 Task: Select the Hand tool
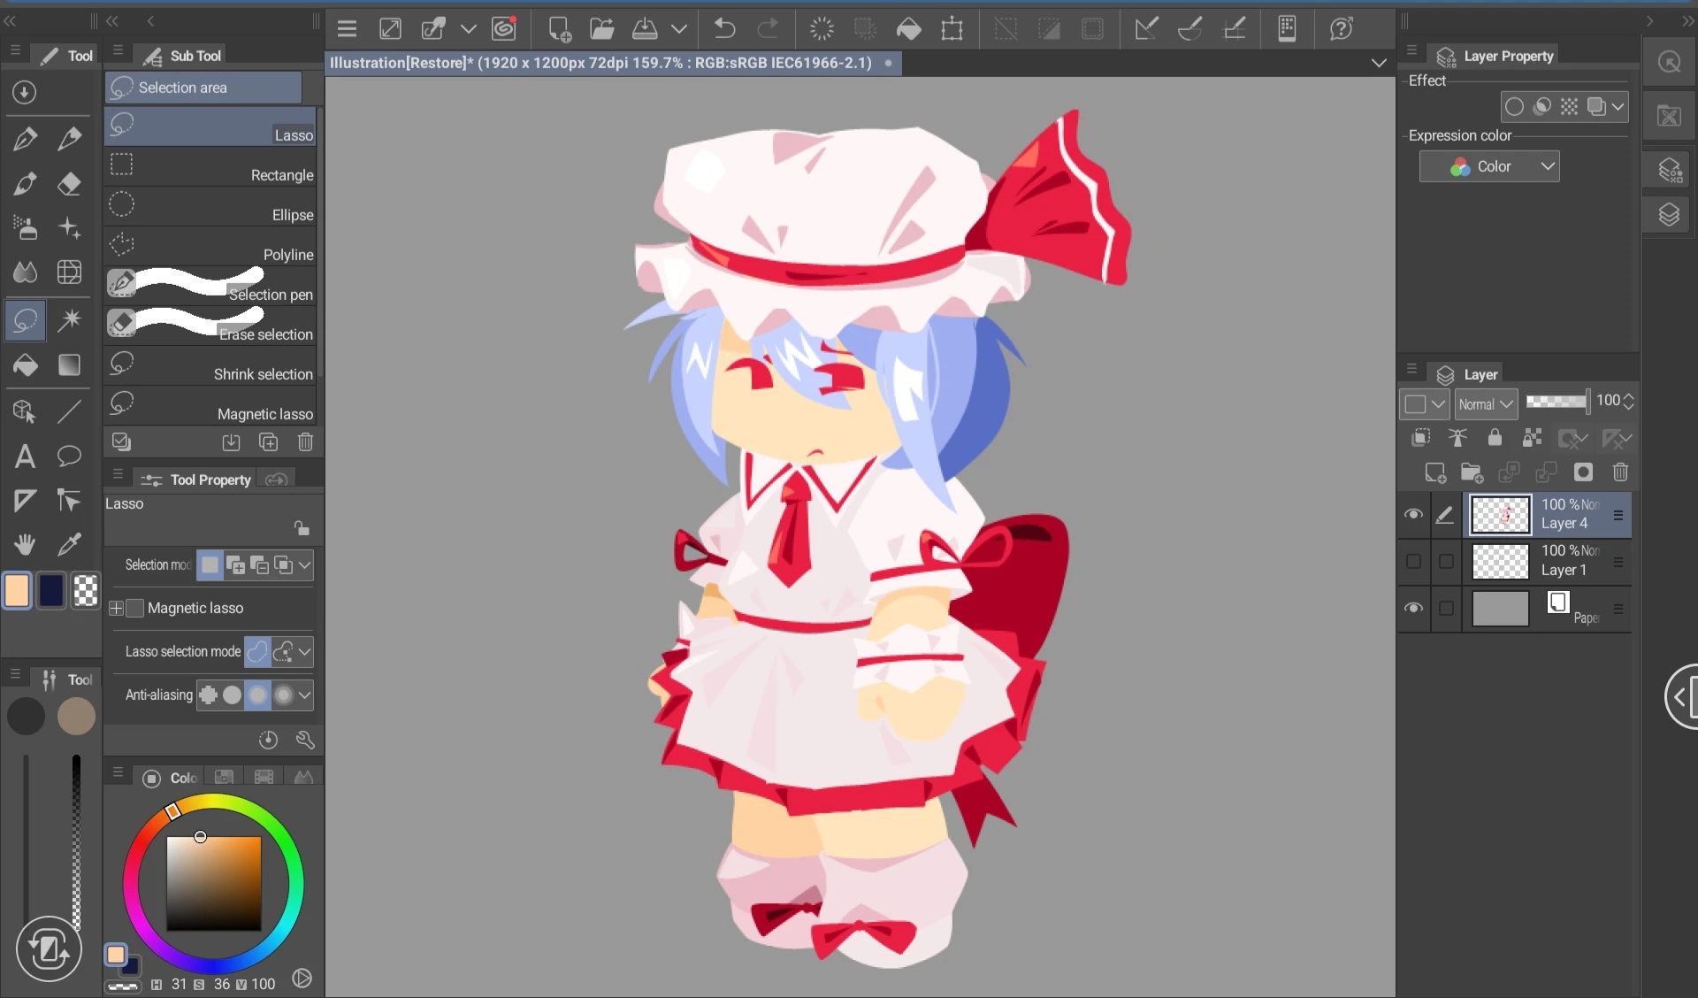[26, 545]
